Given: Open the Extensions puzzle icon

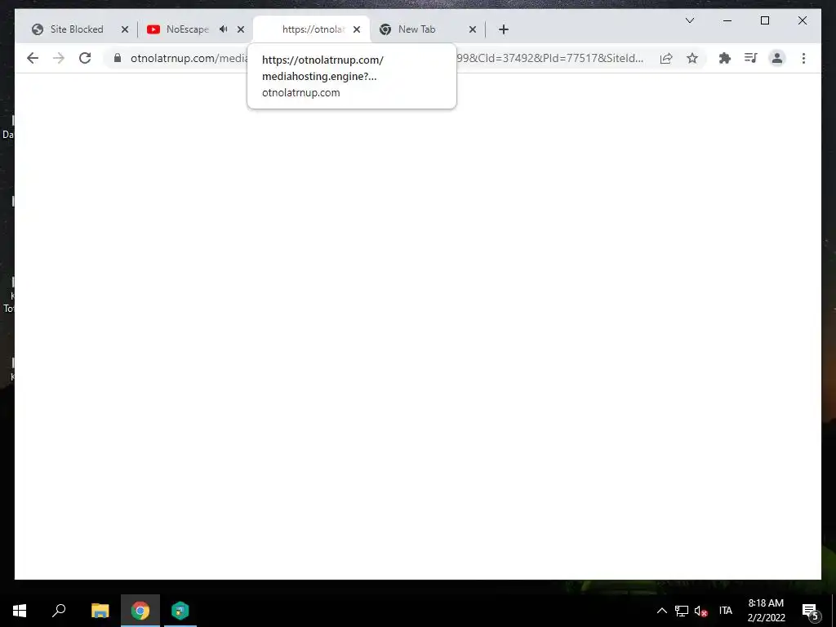Looking at the screenshot, I should 725,58.
